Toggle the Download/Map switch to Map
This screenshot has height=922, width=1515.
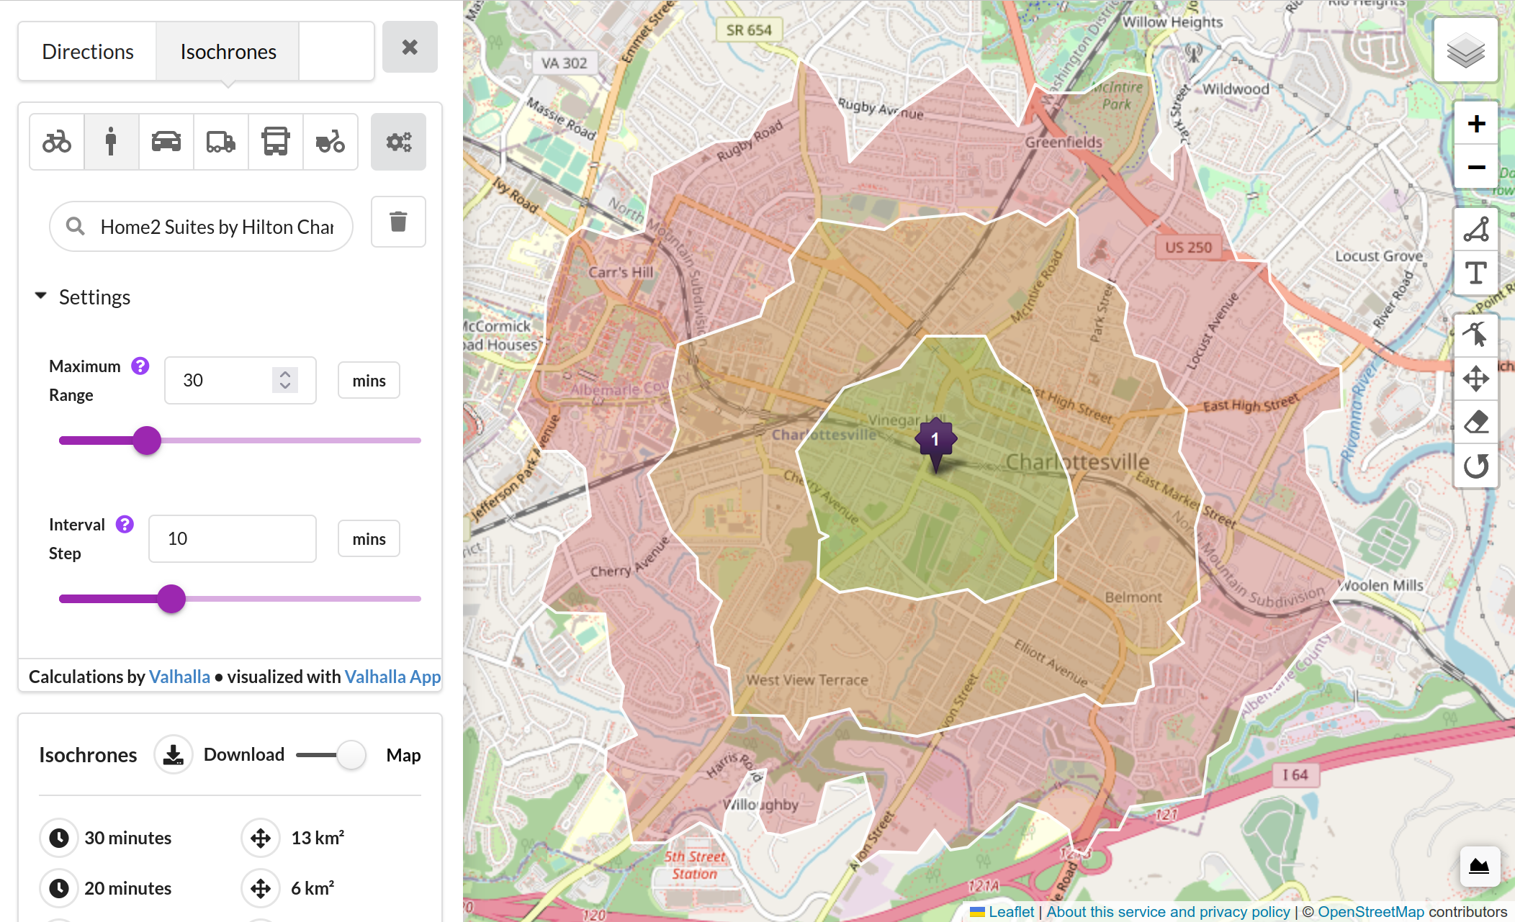[x=352, y=754]
